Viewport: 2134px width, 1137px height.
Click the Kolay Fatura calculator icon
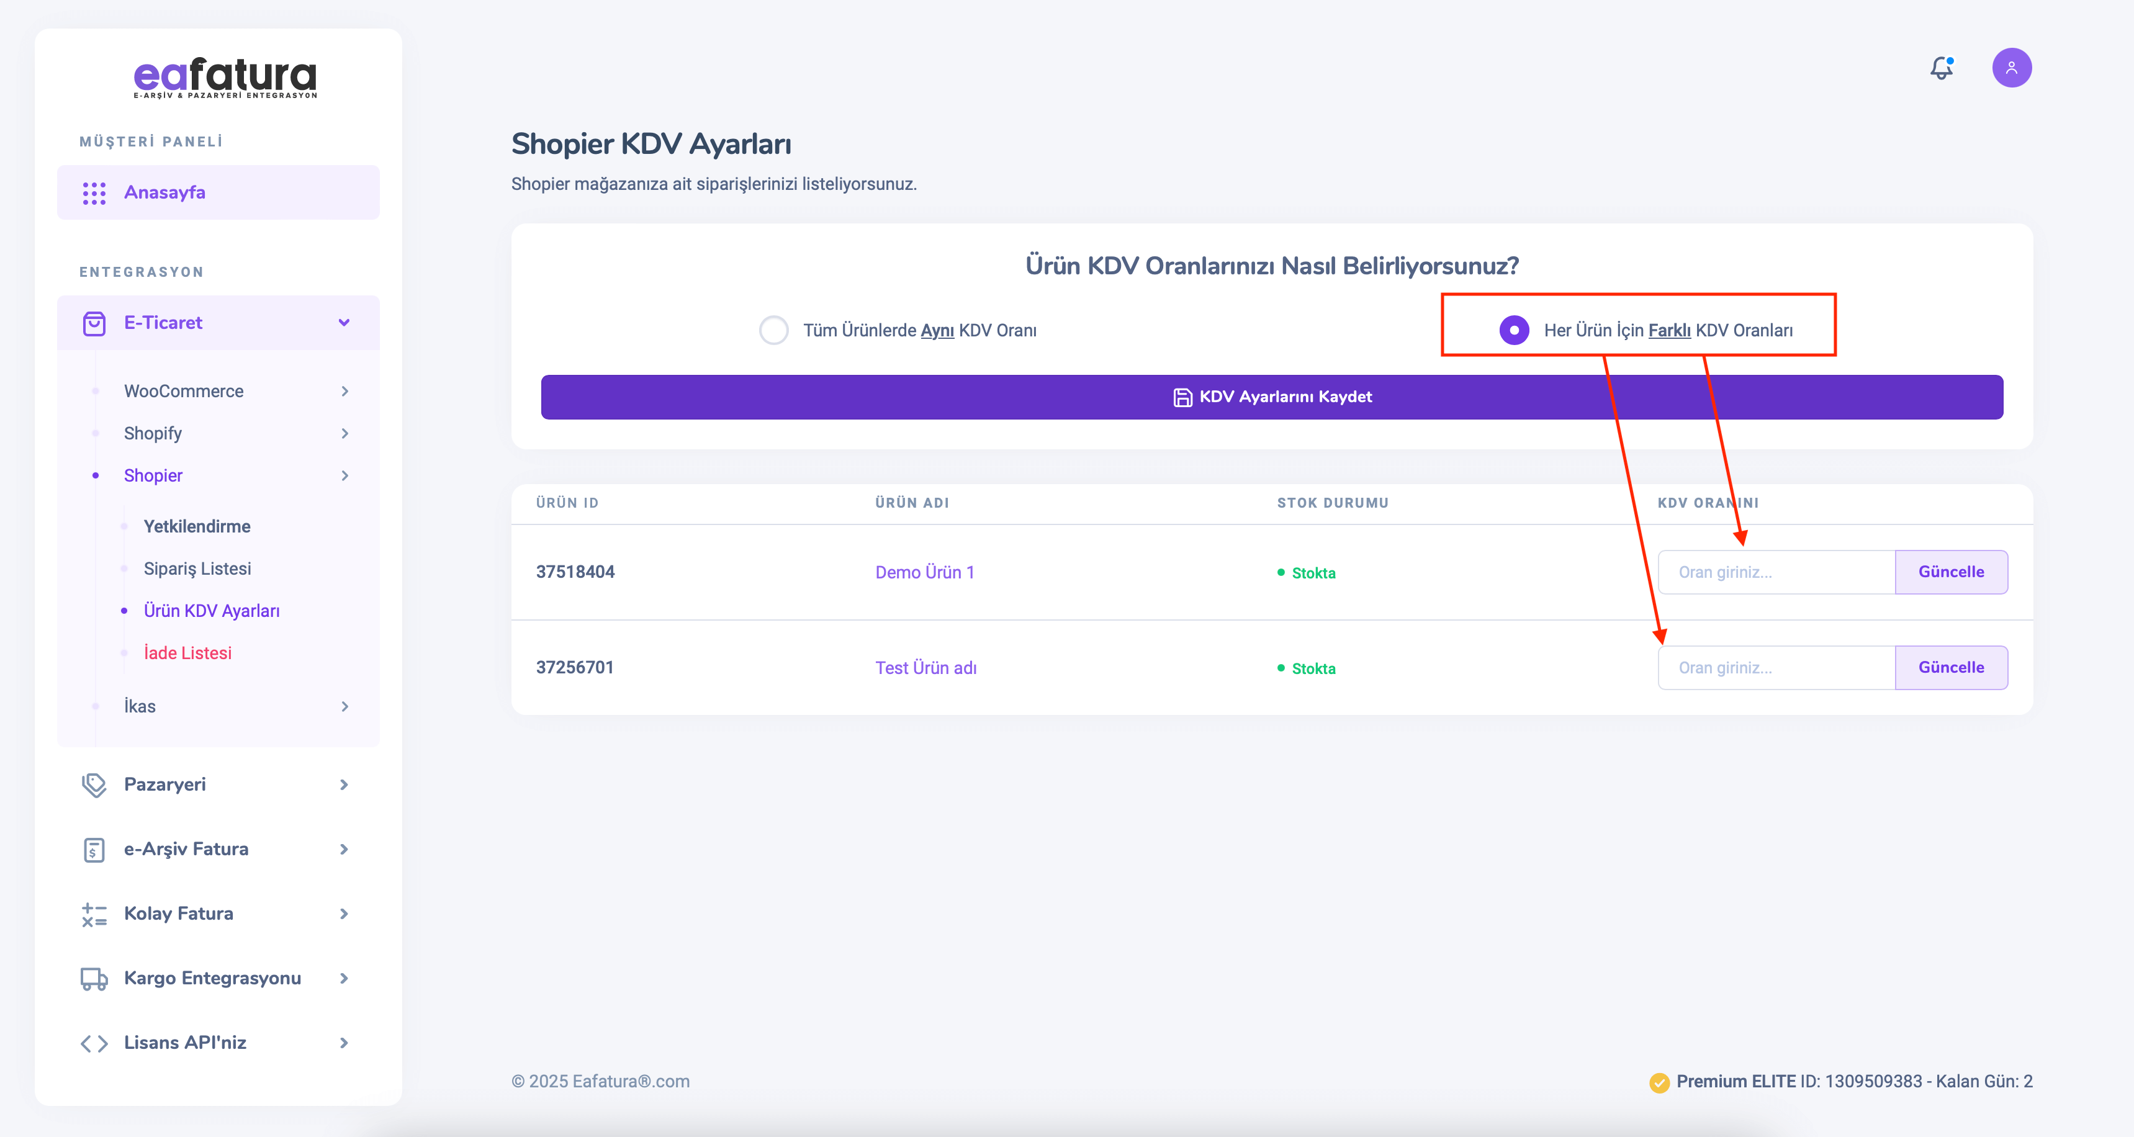click(94, 914)
